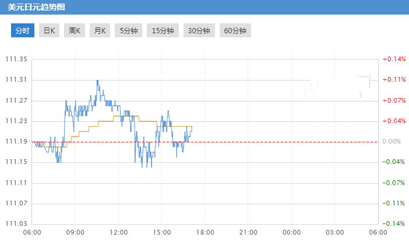Select the 15:00 time axis marker
This screenshot has width=409, height=241.
[x=161, y=232]
